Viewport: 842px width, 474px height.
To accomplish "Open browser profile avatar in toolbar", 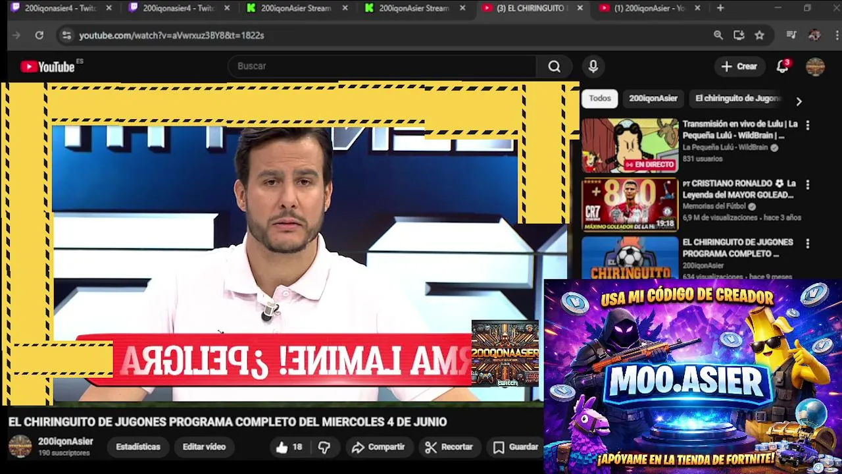I will [814, 36].
